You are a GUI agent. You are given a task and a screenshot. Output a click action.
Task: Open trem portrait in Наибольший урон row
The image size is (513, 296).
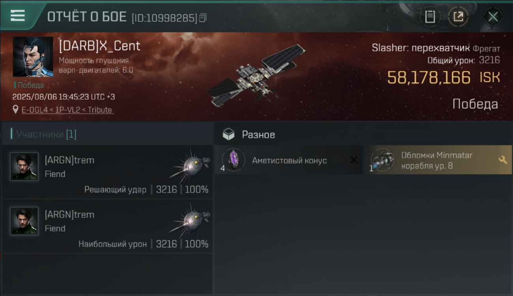click(x=24, y=221)
